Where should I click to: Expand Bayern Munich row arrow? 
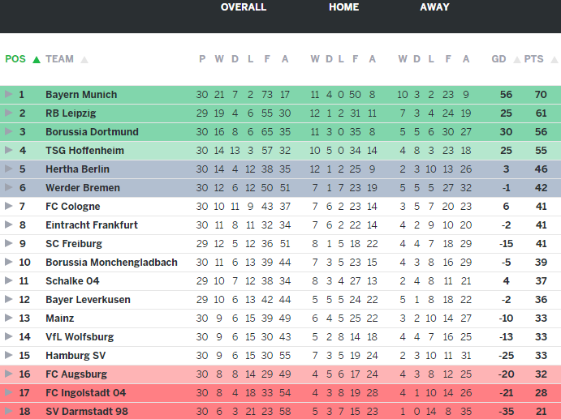[8, 95]
